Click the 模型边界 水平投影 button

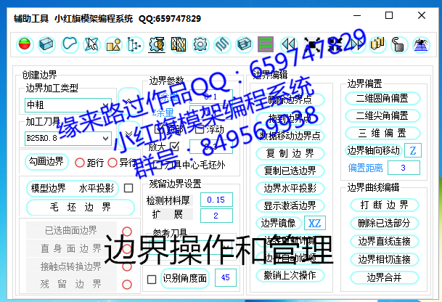click(x=72, y=188)
